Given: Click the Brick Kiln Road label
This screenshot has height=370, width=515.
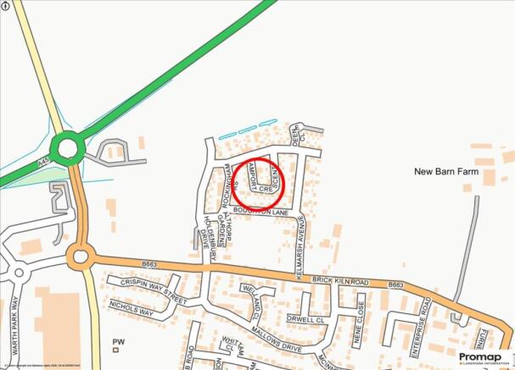Looking at the screenshot, I should click(x=340, y=281).
